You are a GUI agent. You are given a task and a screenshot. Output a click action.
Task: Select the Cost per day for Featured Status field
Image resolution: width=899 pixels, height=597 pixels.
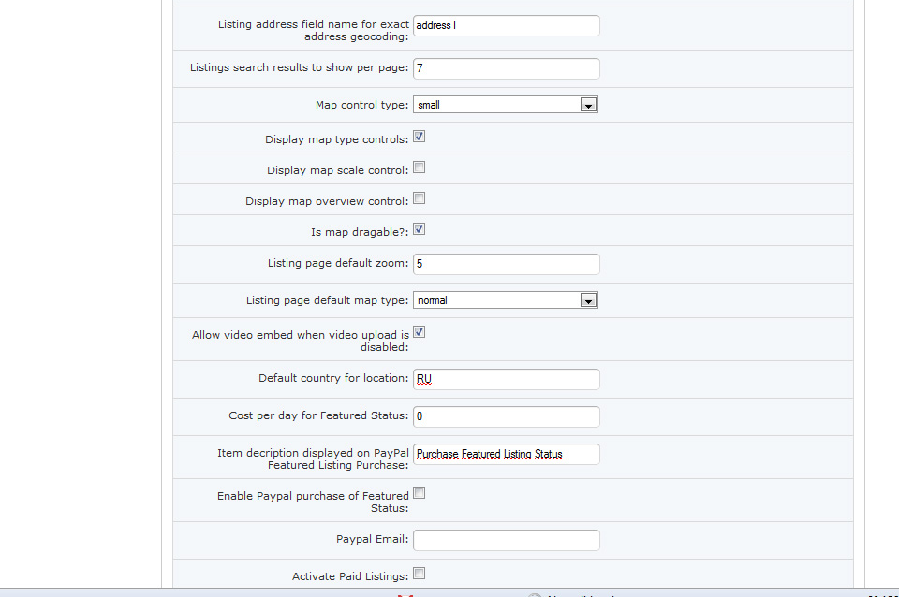(x=506, y=416)
